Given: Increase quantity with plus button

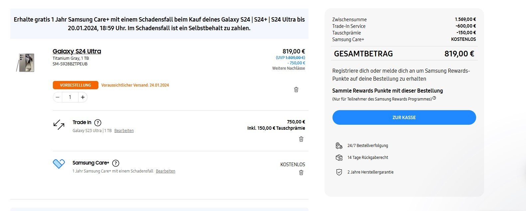Looking at the screenshot, I should pos(83,97).
